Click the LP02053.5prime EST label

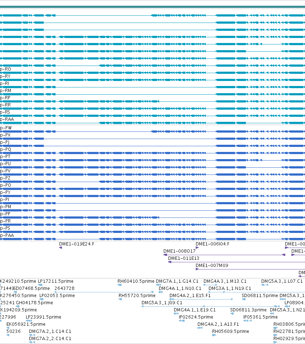[57, 296]
